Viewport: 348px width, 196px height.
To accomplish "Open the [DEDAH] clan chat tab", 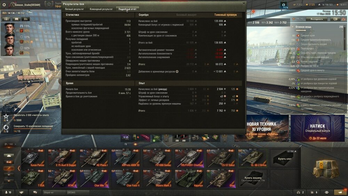I will 78,193.
